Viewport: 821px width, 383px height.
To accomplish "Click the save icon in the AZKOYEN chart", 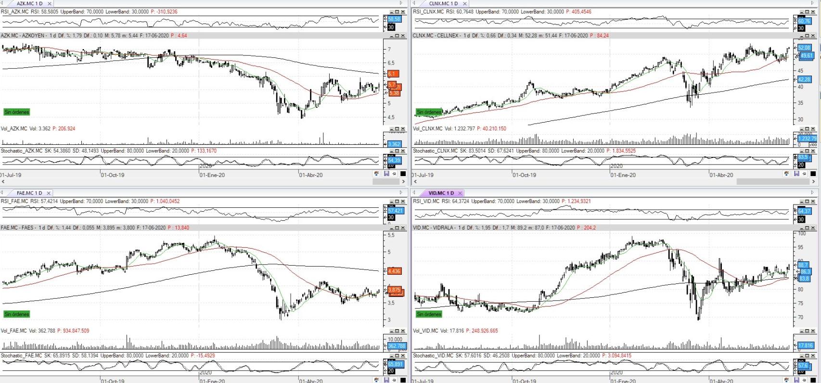I will 386,174.
